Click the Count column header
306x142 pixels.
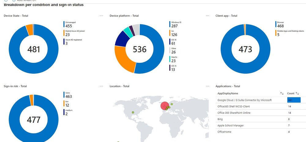click(x=291, y=94)
